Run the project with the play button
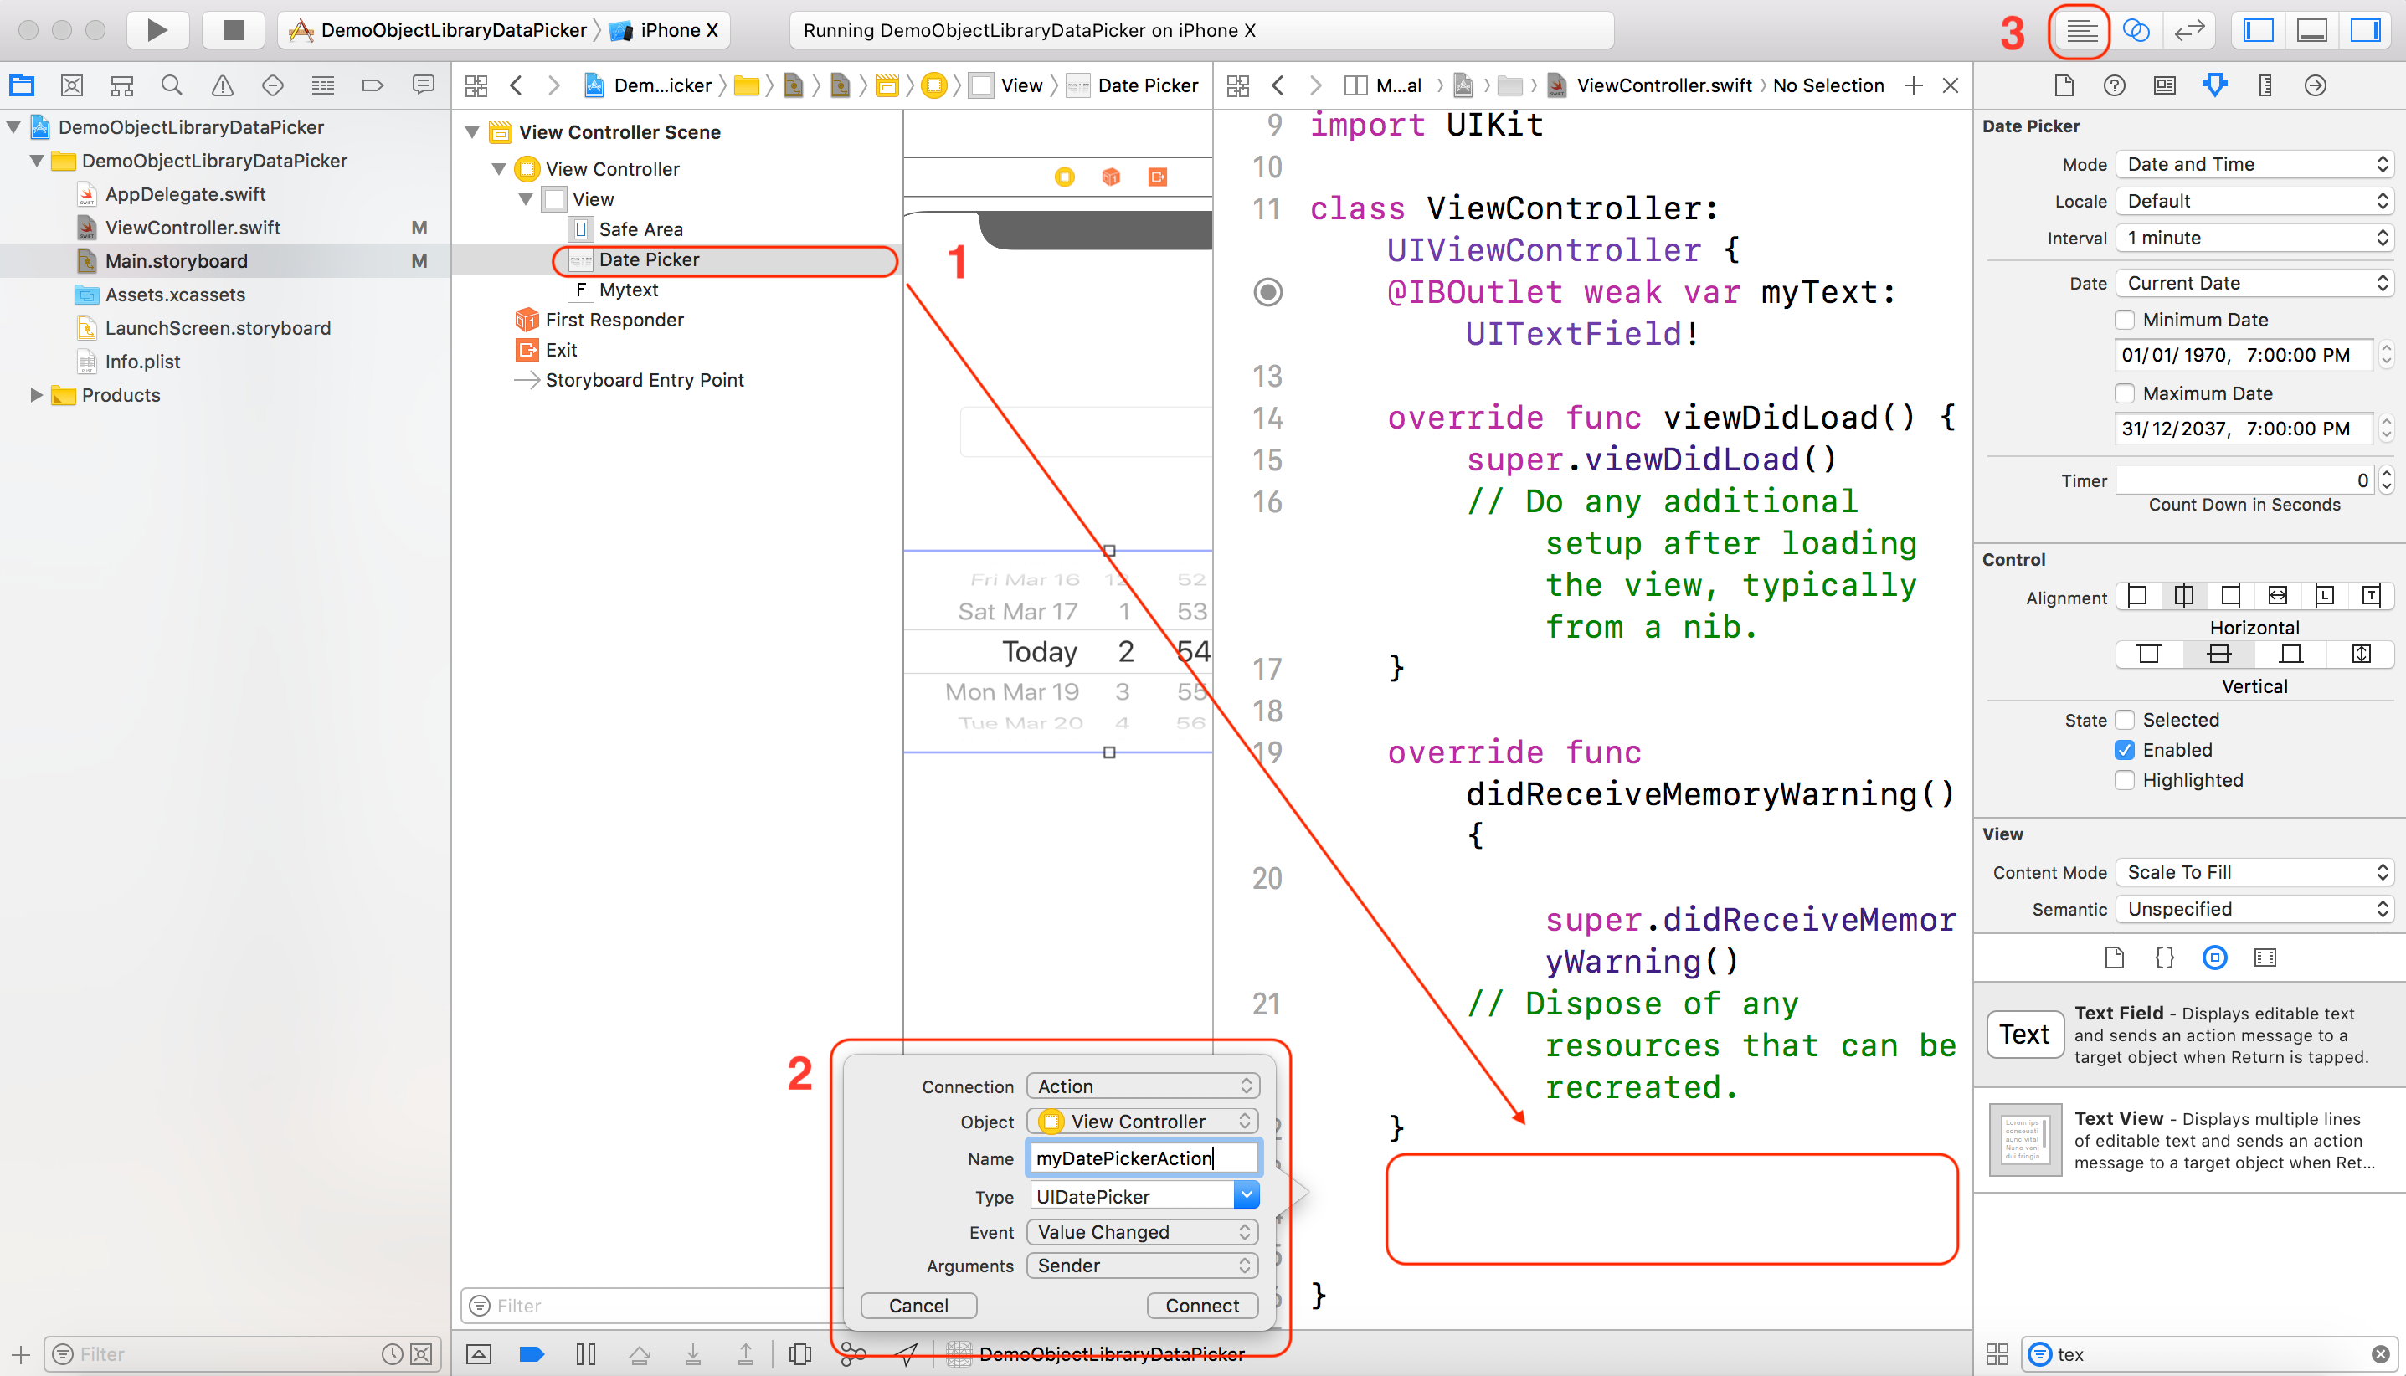The image size is (2406, 1376). coord(158,29)
